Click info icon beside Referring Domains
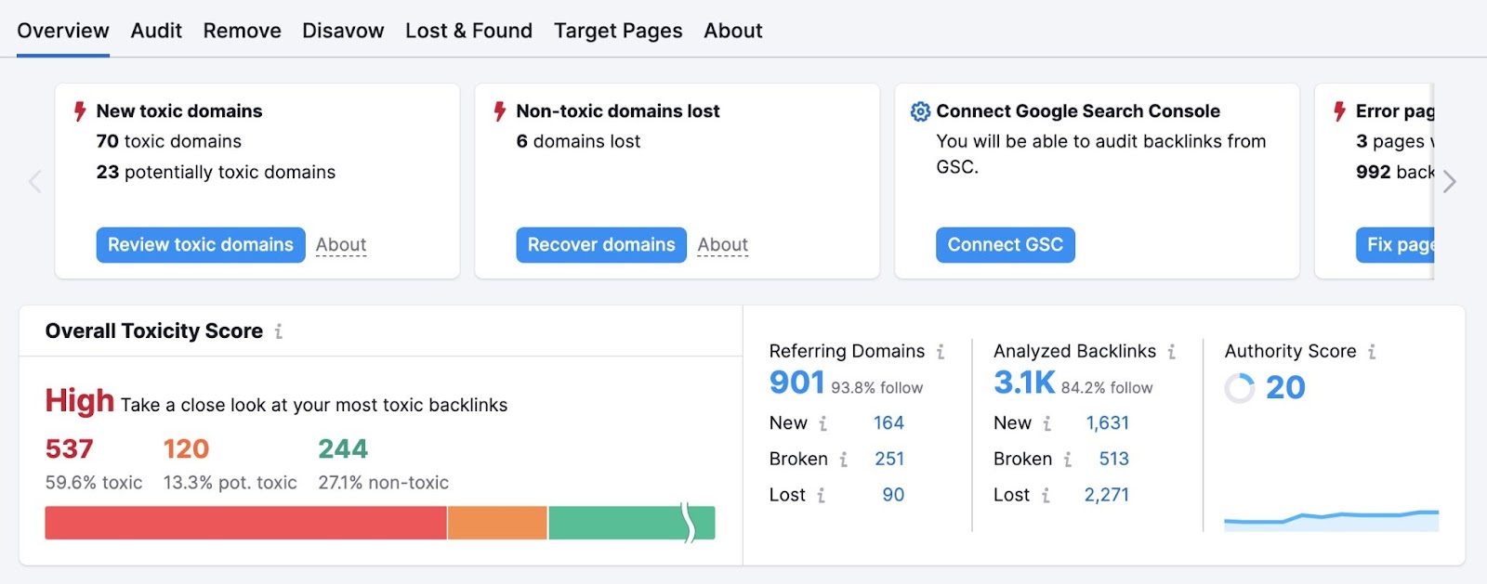The image size is (1487, 584). 941,352
